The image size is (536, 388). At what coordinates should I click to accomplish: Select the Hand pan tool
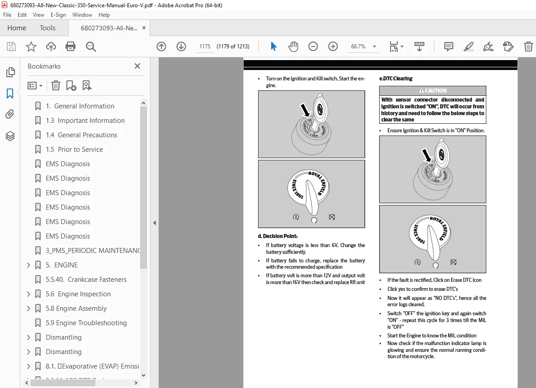[293, 47]
